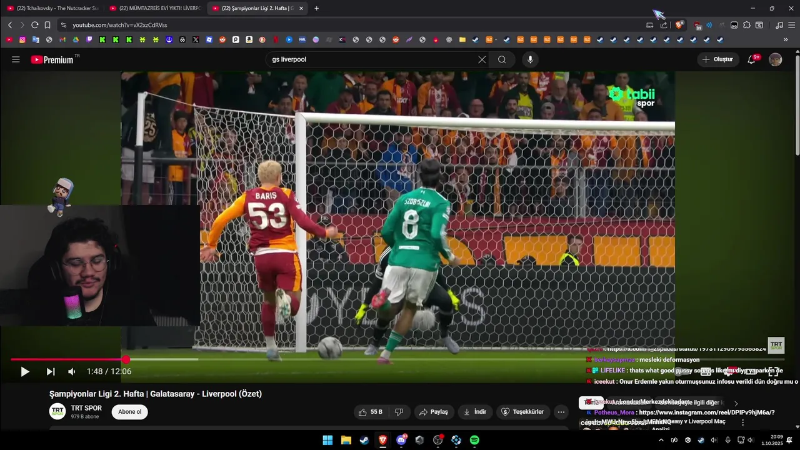800x450 pixels.
Task: Play the video with the play button
Action: coord(25,372)
